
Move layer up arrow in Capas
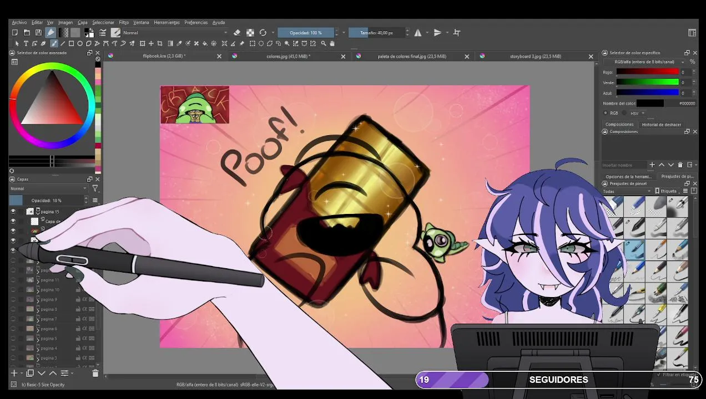[53, 374]
